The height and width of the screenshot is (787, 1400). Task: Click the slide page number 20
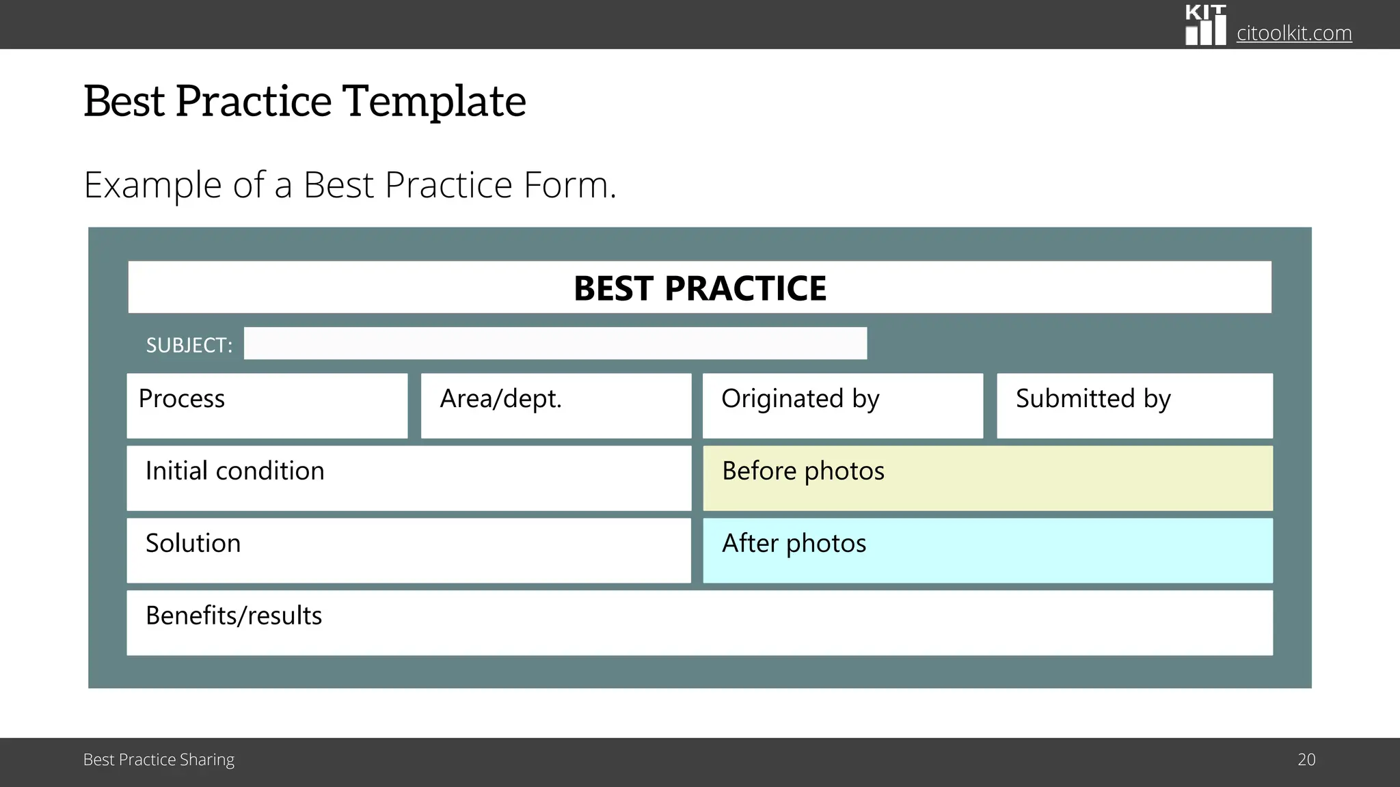click(x=1306, y=760)
